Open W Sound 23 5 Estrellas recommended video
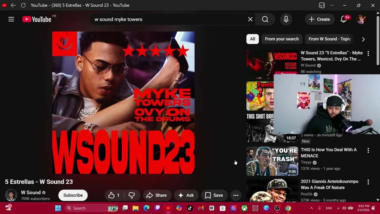380x214 pixels. [332, 56]
